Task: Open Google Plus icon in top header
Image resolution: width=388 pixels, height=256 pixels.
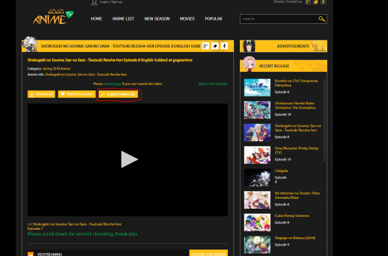Action: coord(308,2)
